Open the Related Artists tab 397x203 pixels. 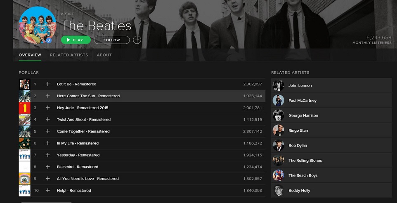(x=69, y=55)
